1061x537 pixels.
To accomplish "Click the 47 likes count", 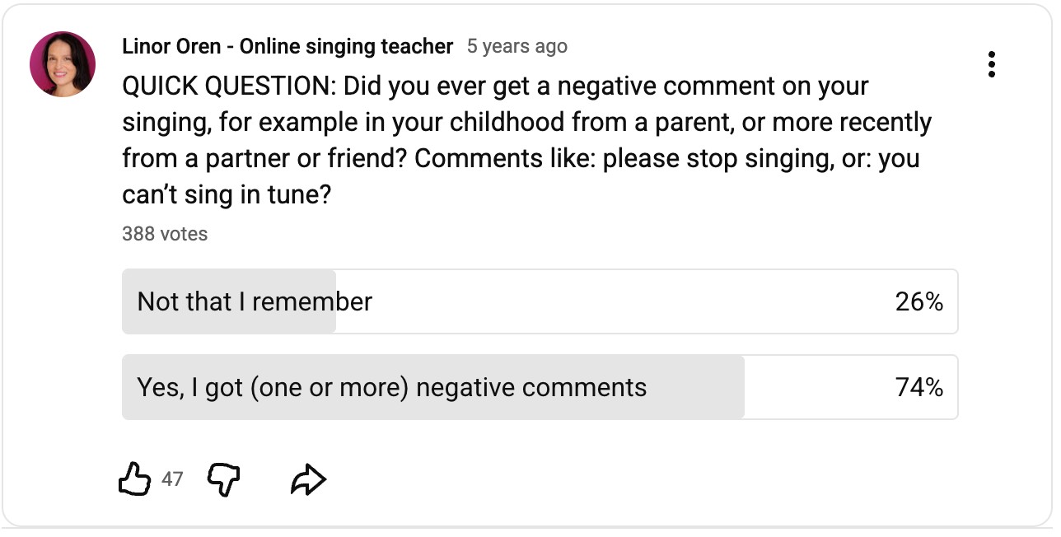I will click(172, 479).
